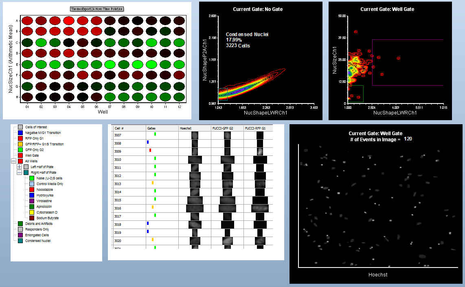The width and height of the screenshot is (465, 287).
Task: Expand the Left Half of Plate node
Action: click(19, 167)
